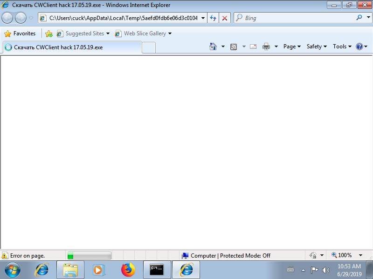Click Computer | Protected Mode: Off zone
The width and height of the screenshot is (373, 279).
coord(226,255)
